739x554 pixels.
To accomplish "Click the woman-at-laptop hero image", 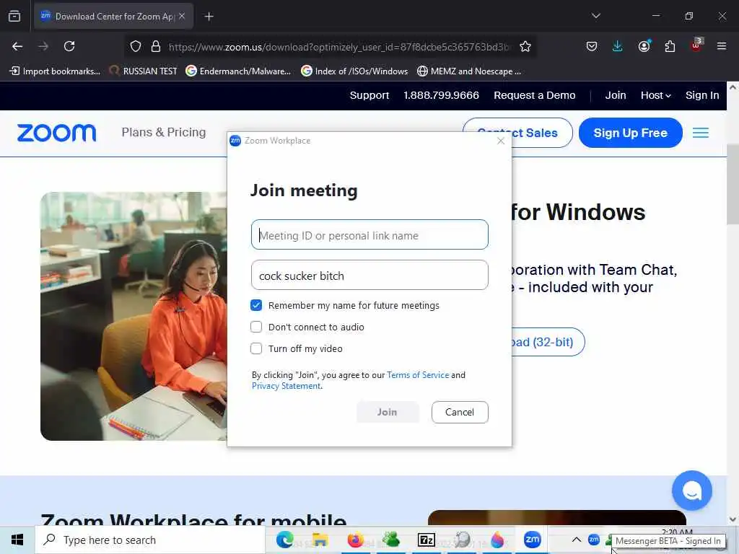I will 134,316.
